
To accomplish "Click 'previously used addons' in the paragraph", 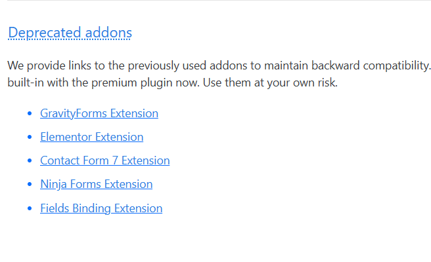I will pos(185,66).
